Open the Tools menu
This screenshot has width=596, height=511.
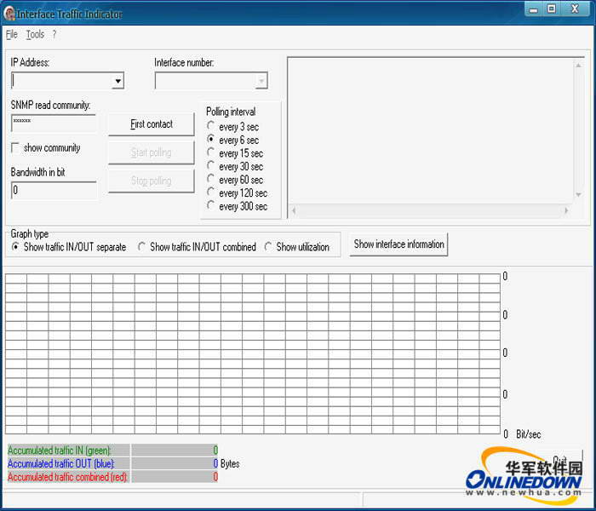(x=35, y=35)
